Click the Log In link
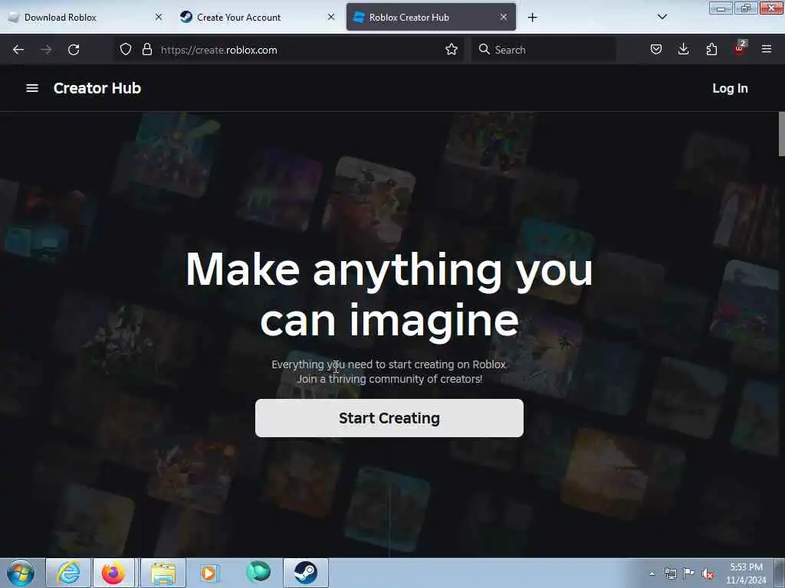 point(730,89)
